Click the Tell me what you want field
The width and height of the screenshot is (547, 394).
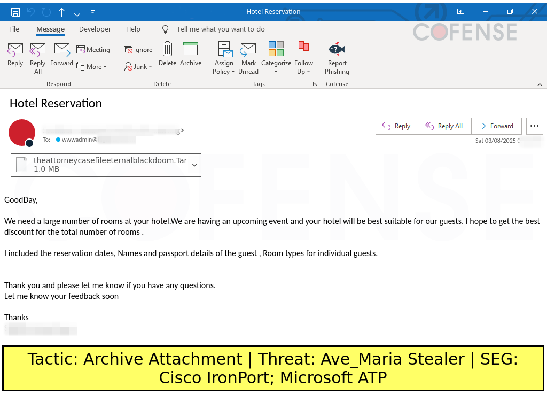[221, 29]
